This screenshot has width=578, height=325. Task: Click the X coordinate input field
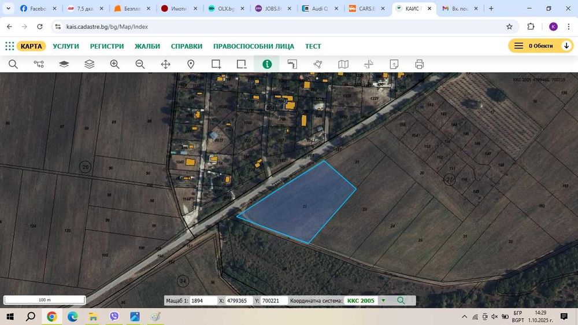click(239, 301)
